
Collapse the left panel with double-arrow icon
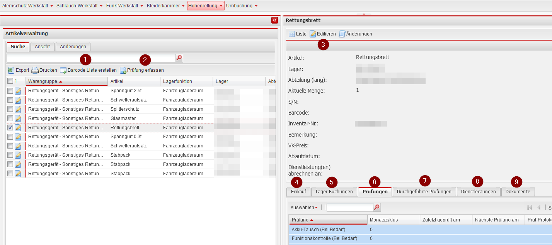click(274, 20)
